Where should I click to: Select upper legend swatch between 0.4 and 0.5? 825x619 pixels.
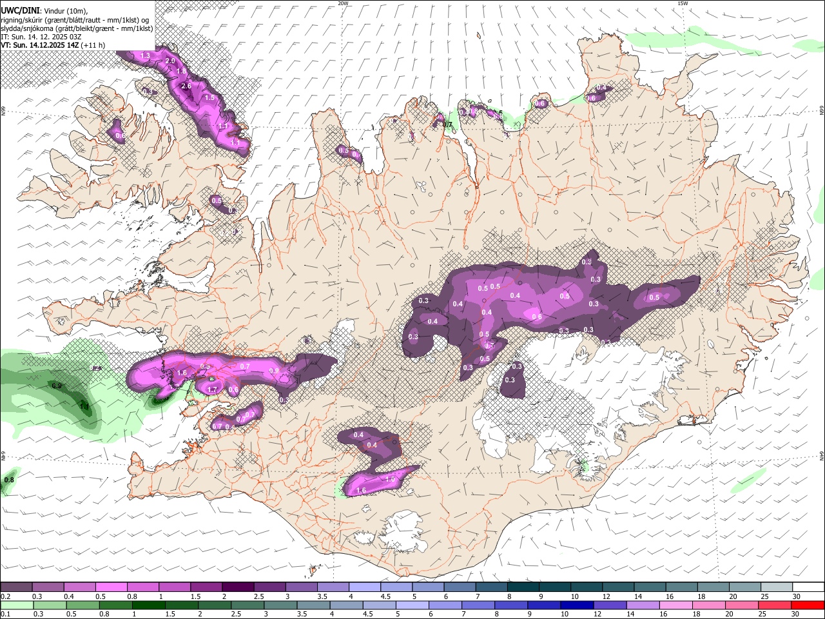click(79, 587)
